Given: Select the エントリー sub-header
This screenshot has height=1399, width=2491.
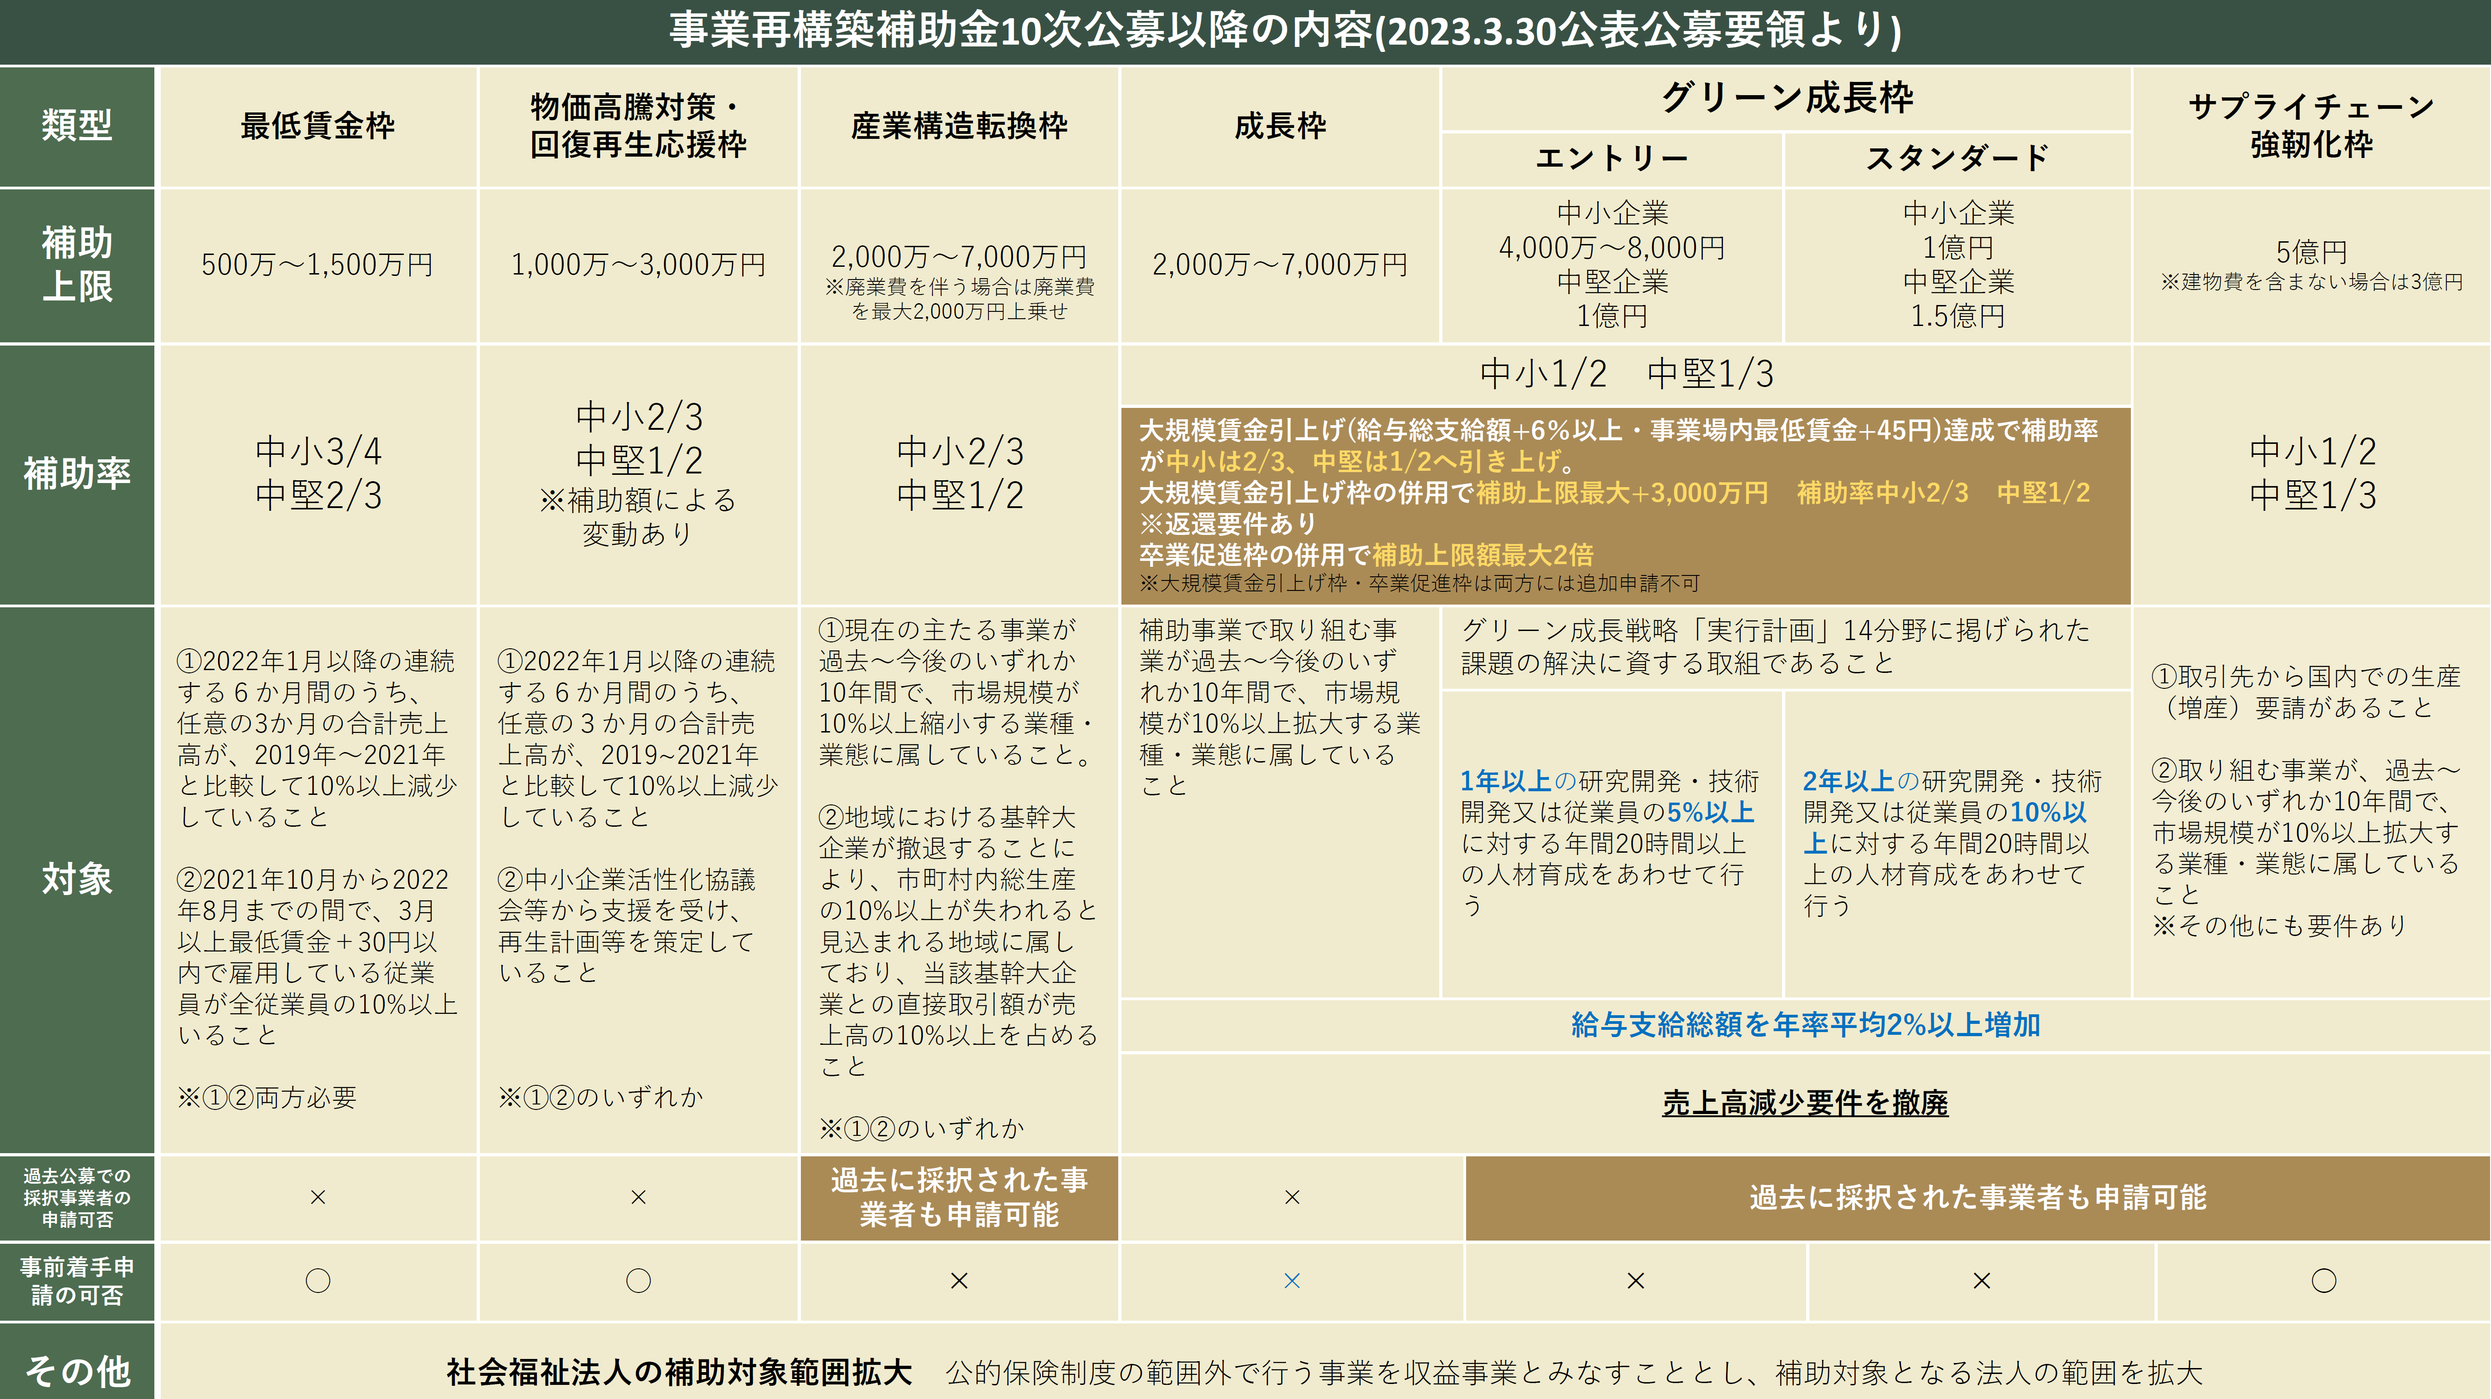Looking at the screenshot, I should coord(1612,158).
